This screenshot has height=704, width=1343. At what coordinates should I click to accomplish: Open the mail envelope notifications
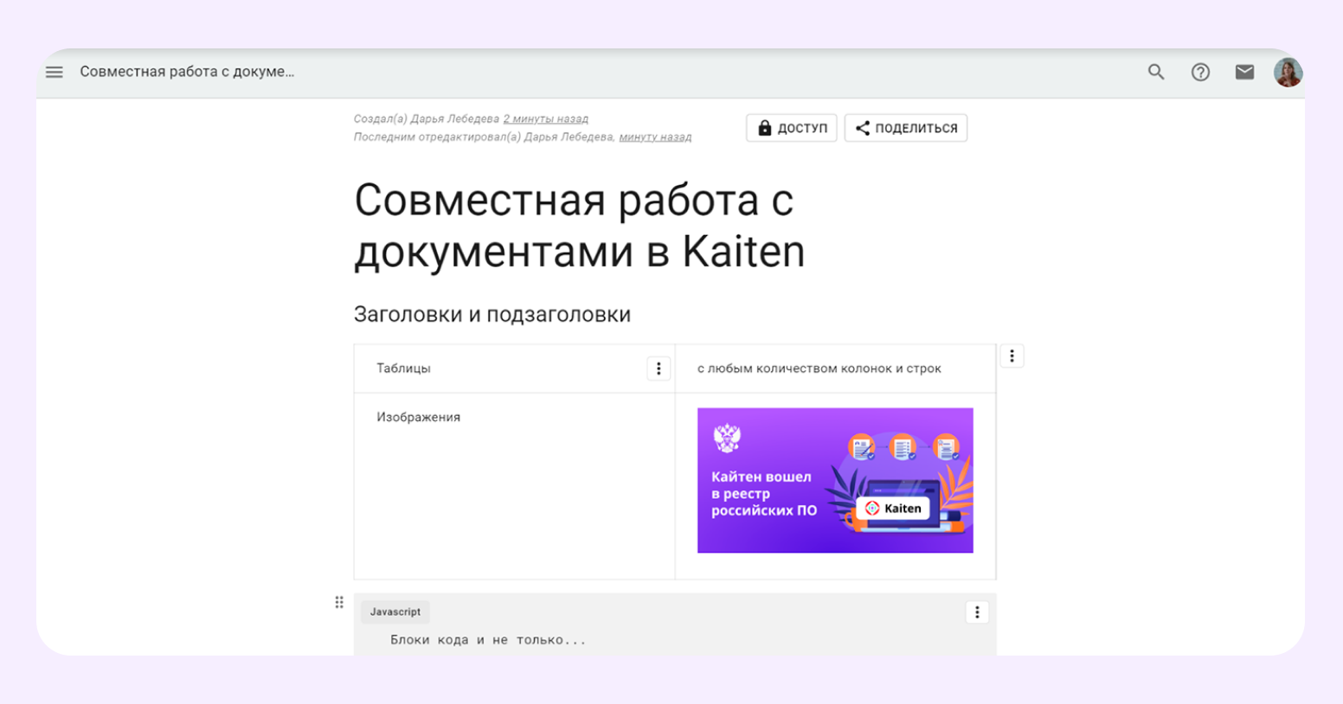(1244, 72)
